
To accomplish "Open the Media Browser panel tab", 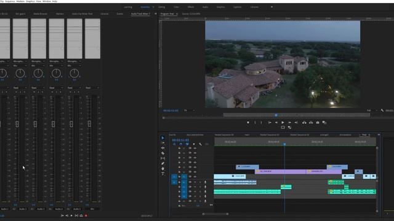I will click(40, 14).
